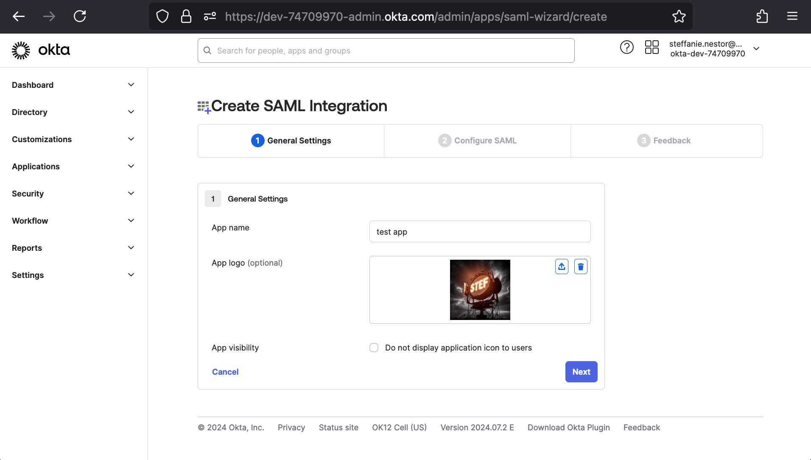Click the browser forward arrow

pos(49,17)
